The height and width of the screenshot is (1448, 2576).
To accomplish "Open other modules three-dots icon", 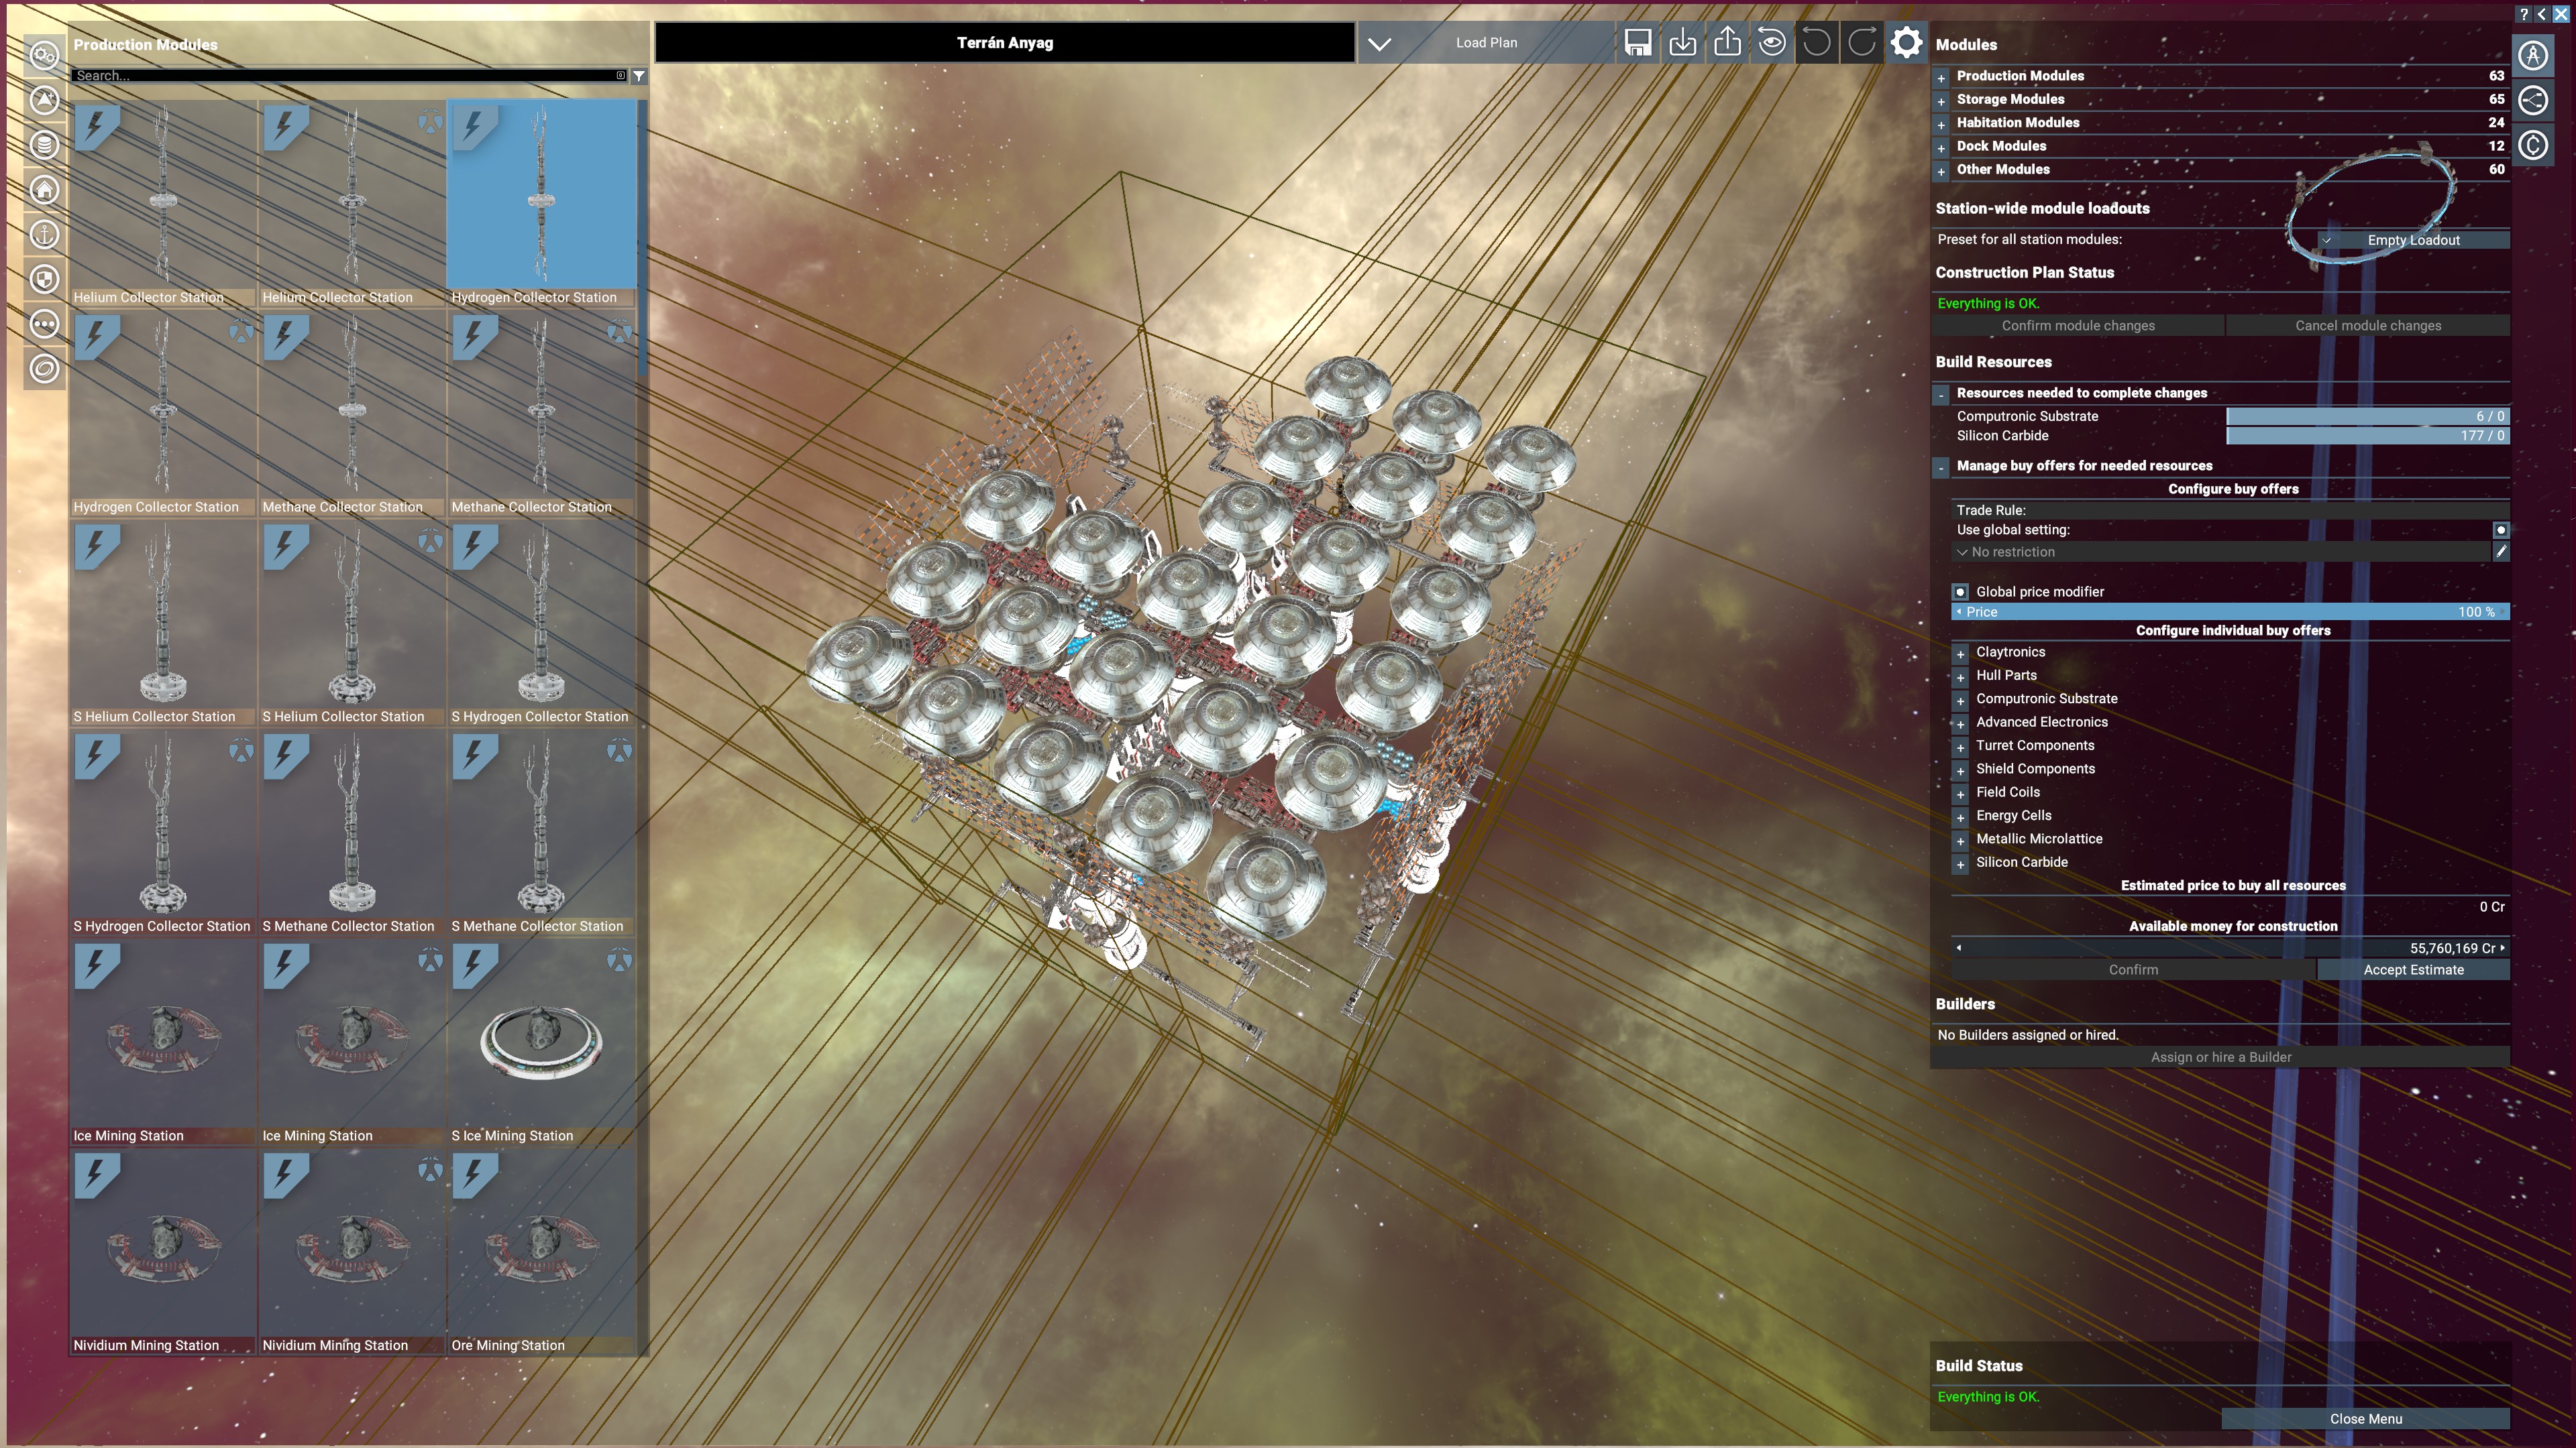I will click(44, 324).
